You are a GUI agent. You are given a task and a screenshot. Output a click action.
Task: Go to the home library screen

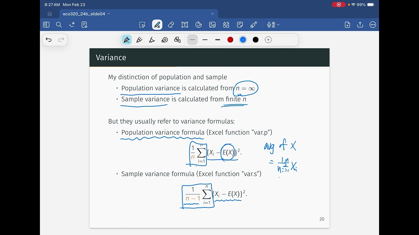(50, 14)
